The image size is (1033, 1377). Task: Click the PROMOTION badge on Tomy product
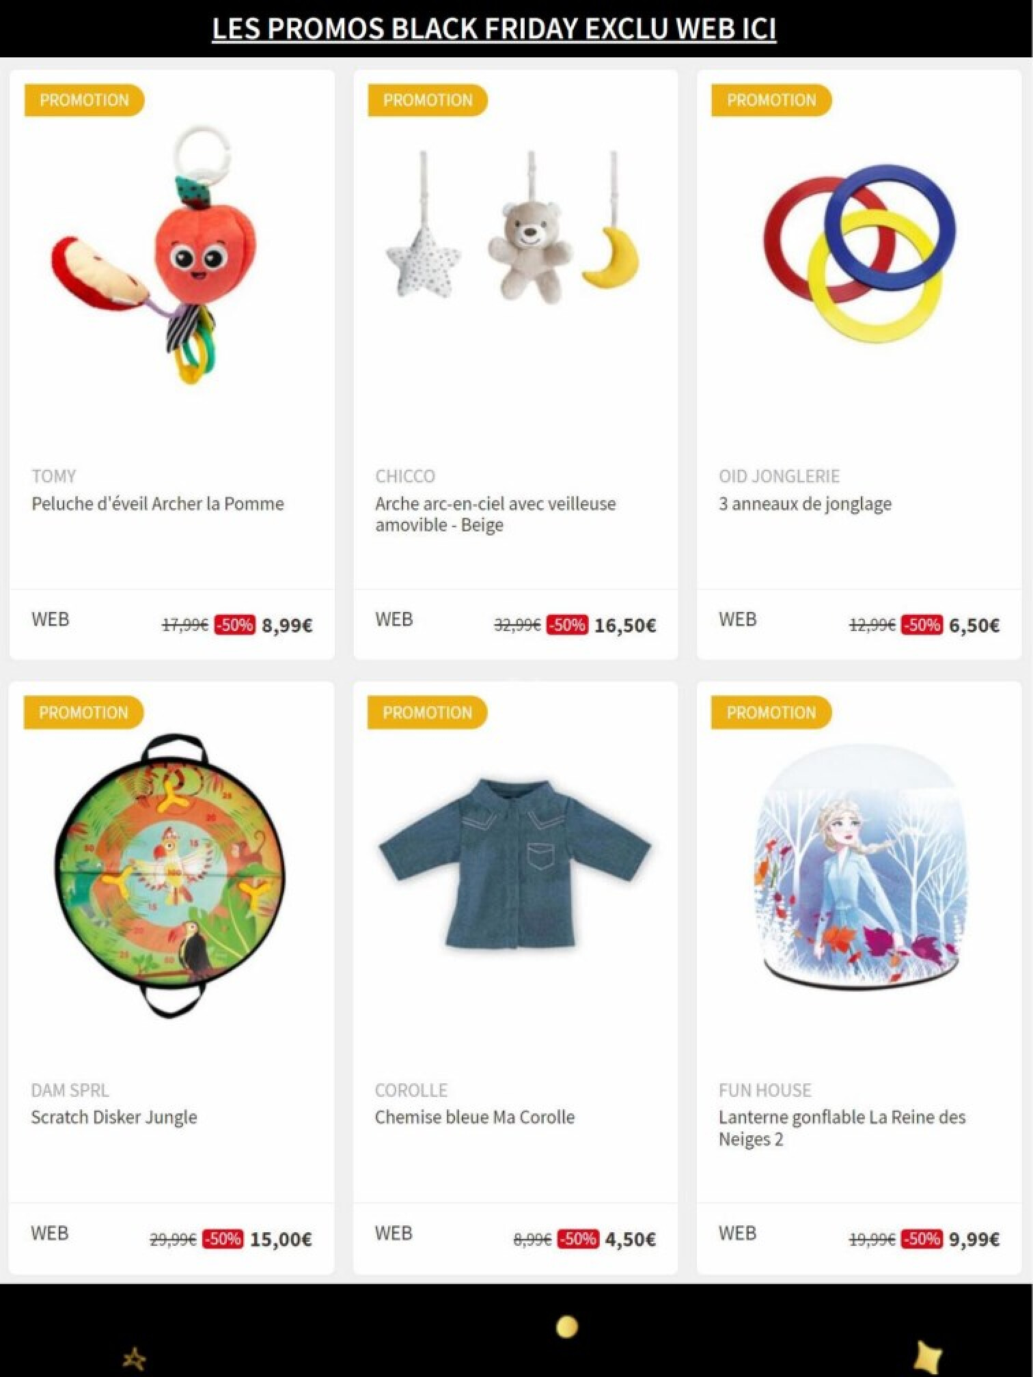click(x=84, y=100)
